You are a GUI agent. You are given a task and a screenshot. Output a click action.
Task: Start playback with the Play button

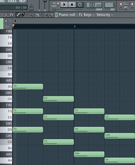64,5
